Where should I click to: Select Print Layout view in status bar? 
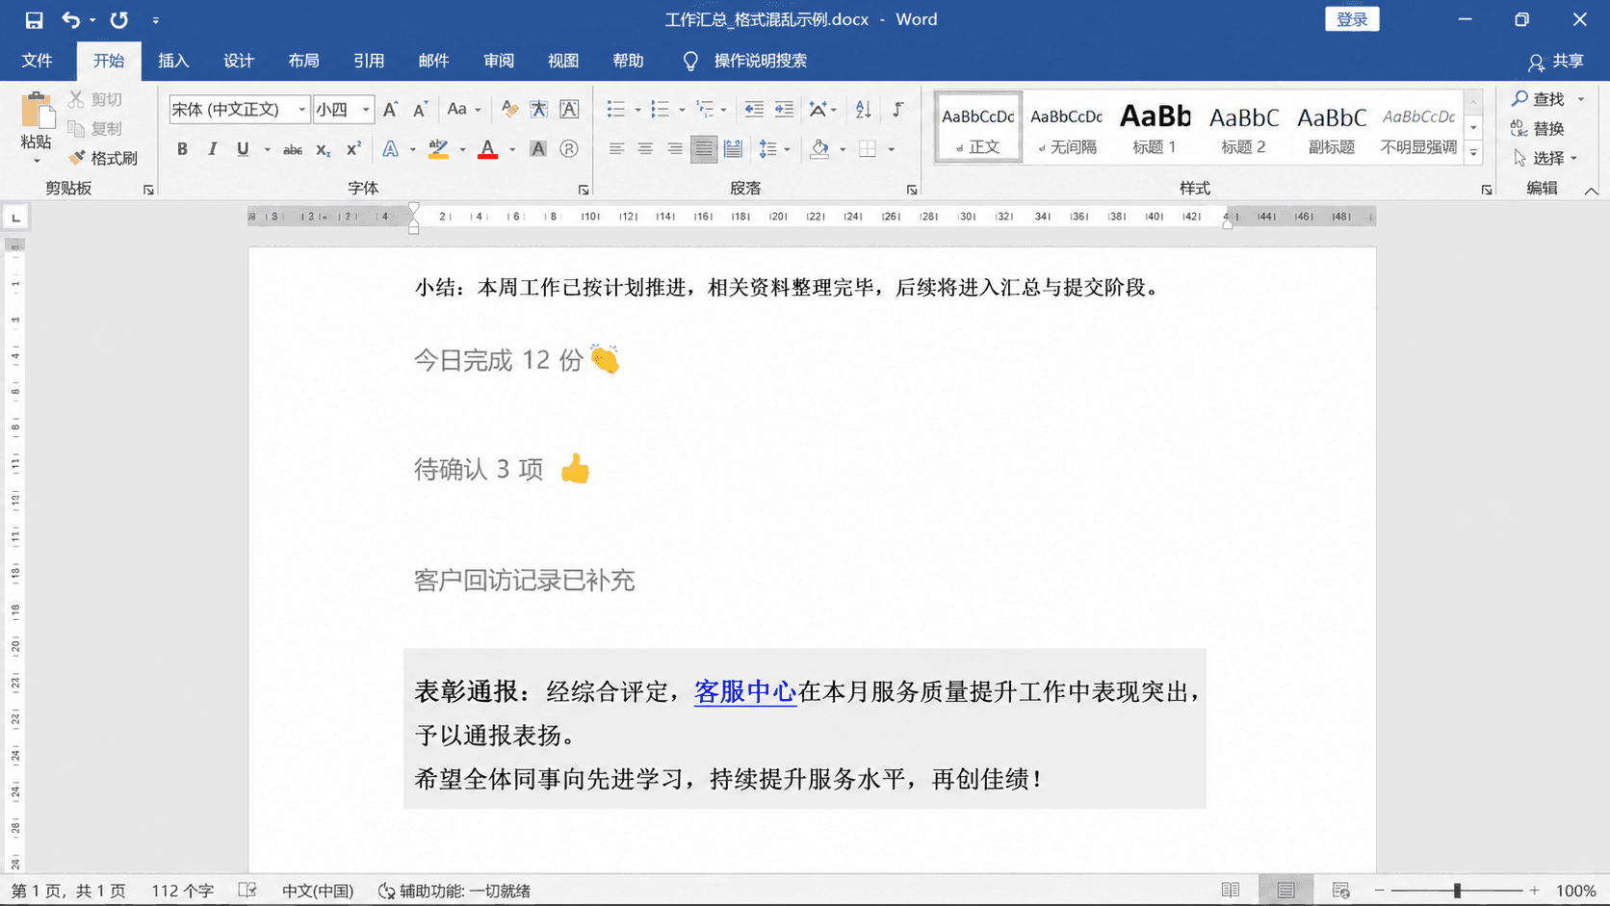coord(1285,891)
